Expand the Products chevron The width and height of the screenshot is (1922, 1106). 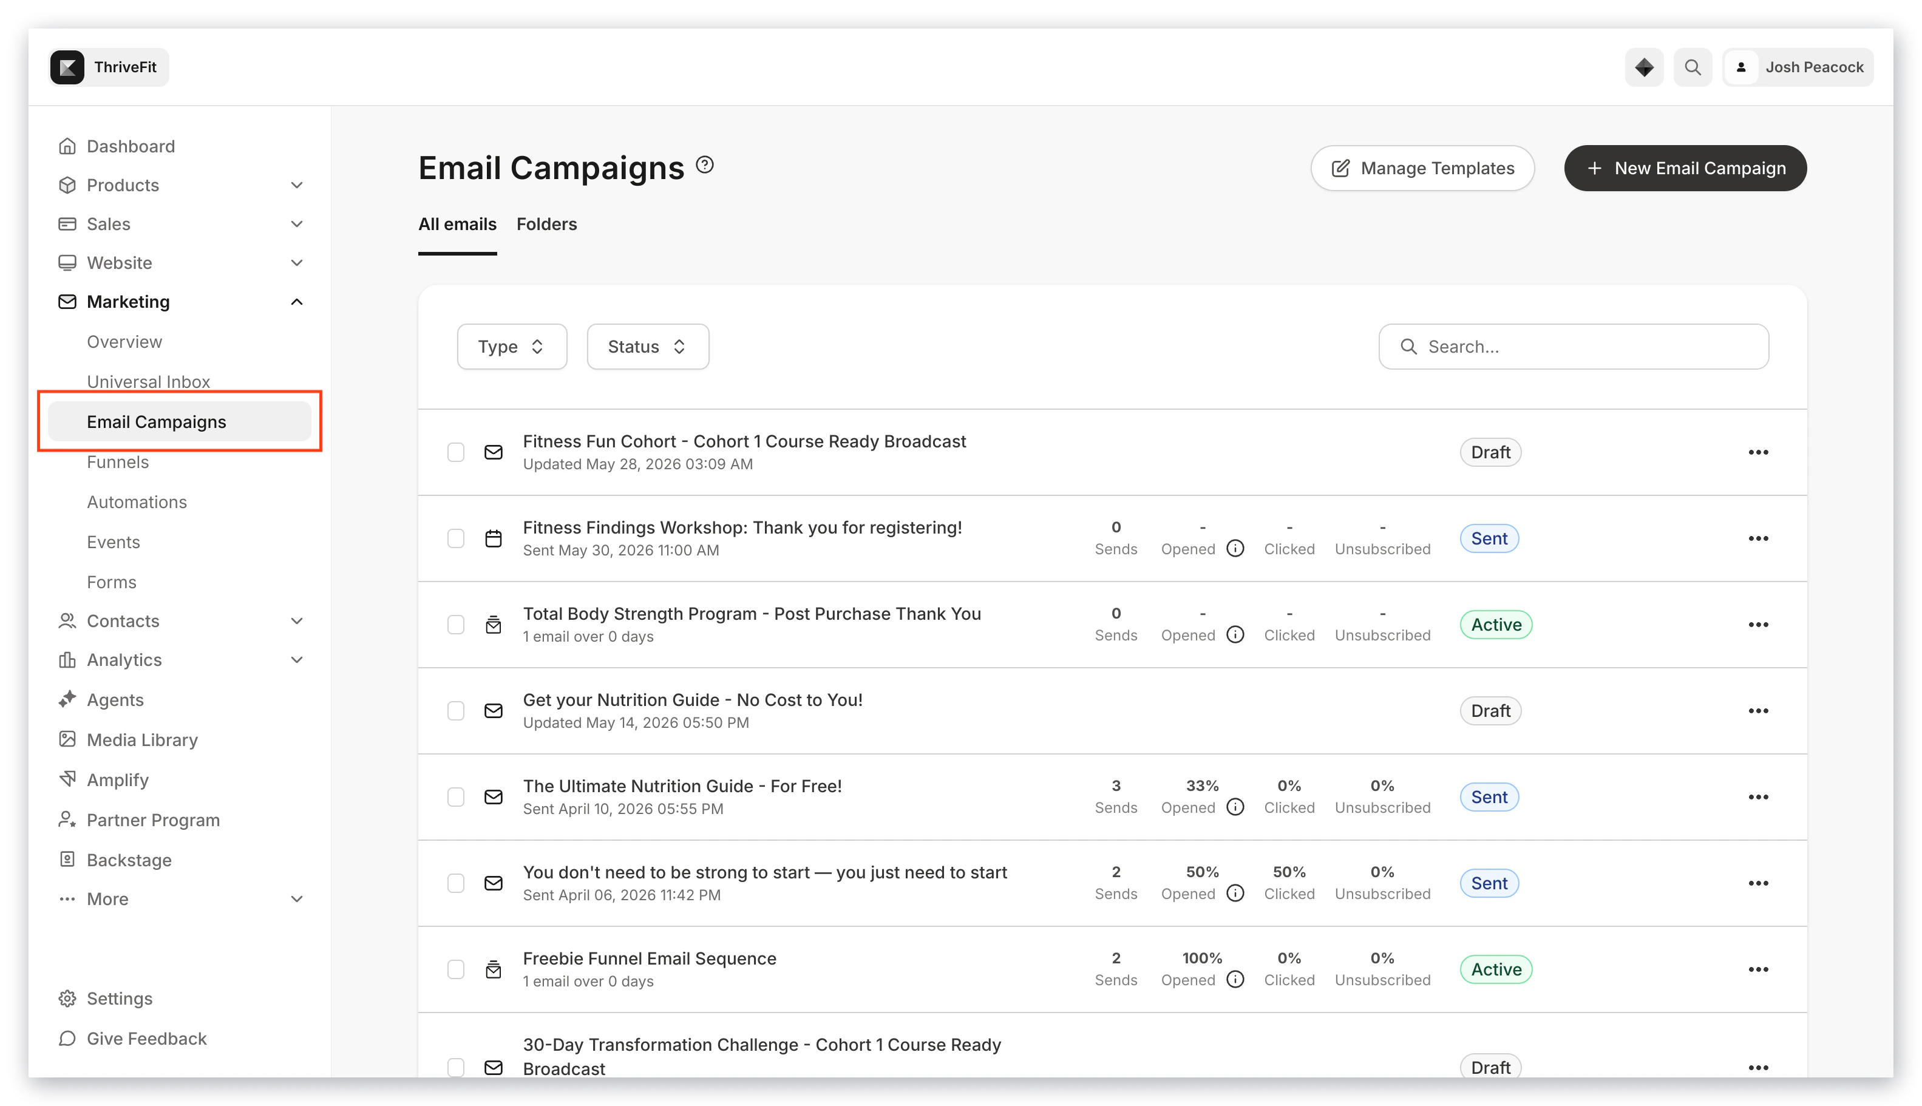297,185
